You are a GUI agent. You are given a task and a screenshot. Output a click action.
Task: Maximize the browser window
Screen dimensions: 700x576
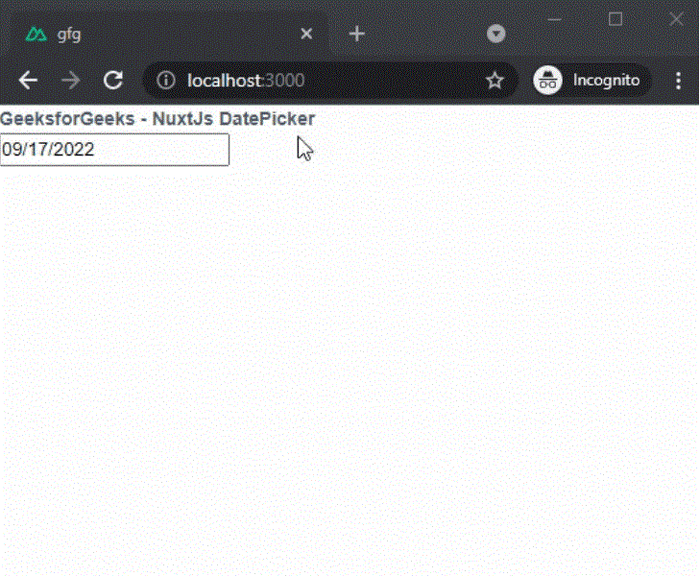tap(616, 19)
